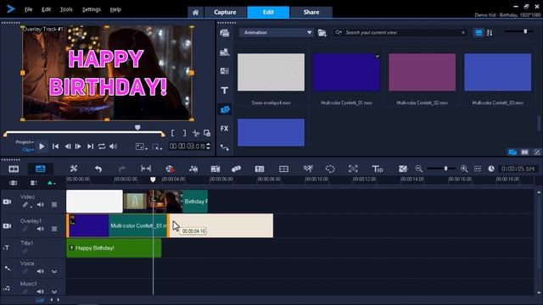Image resolution: width=543 pixels, height=305 pixels.
Task: Set the mark-out bracket
Action: pyautogui.click(x=185, y=133)
